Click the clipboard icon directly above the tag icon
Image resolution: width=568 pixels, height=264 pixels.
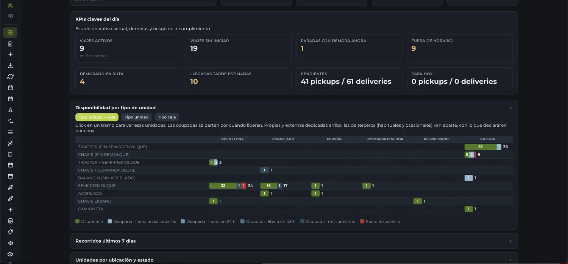click(x=10, y=221)
